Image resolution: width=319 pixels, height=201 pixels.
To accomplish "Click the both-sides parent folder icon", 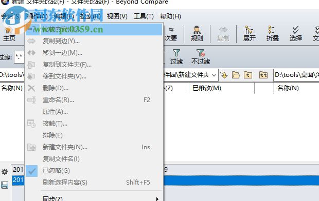I will point(263,75).
